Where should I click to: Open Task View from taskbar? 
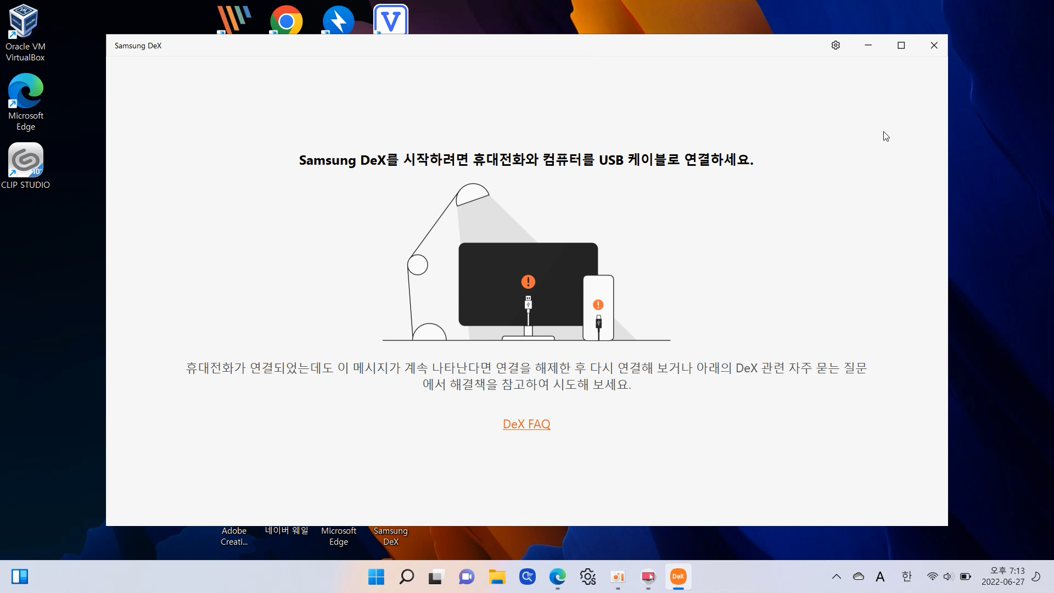(436, 577)
